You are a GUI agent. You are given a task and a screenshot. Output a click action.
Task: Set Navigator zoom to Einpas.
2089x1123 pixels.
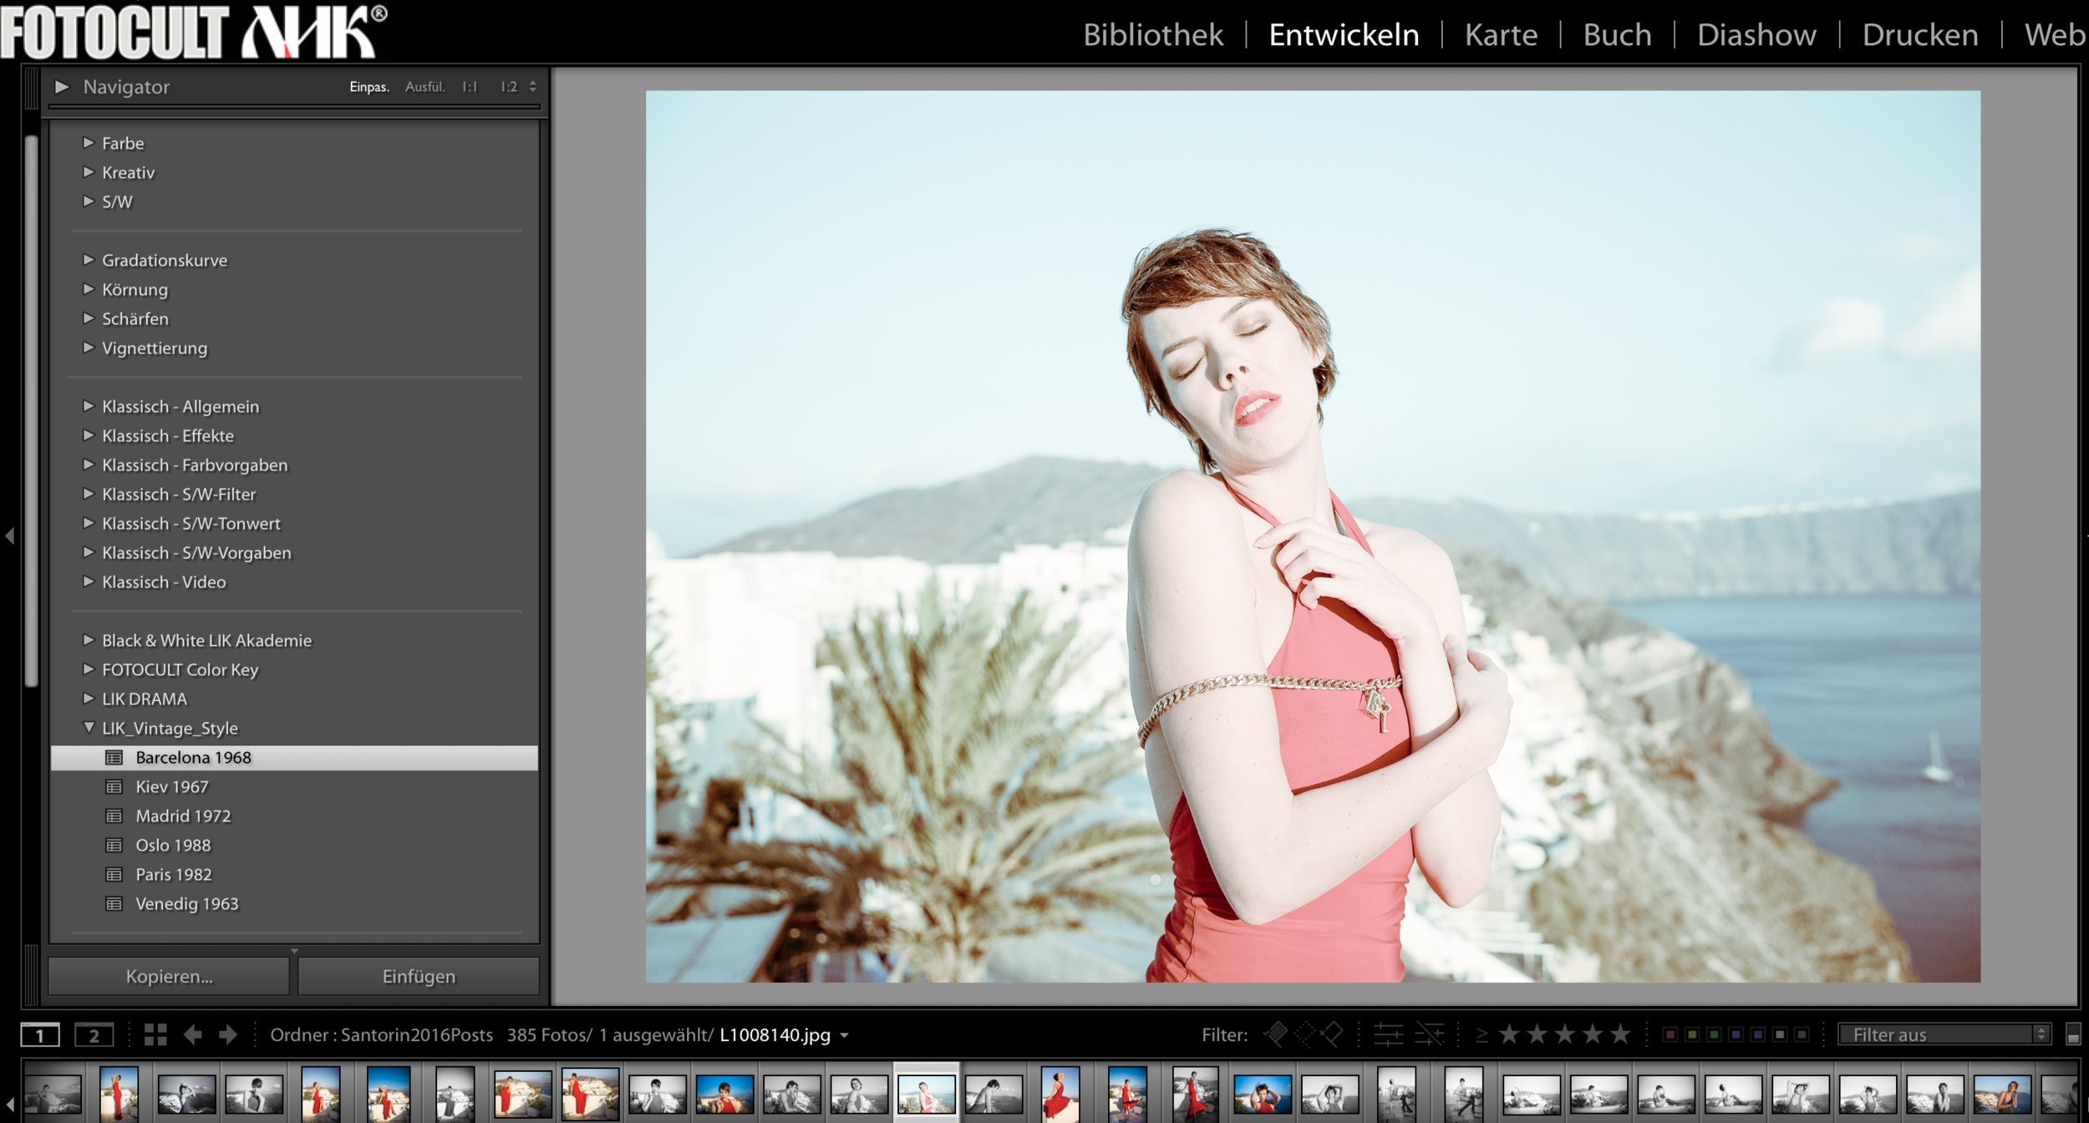pos(369,87)
